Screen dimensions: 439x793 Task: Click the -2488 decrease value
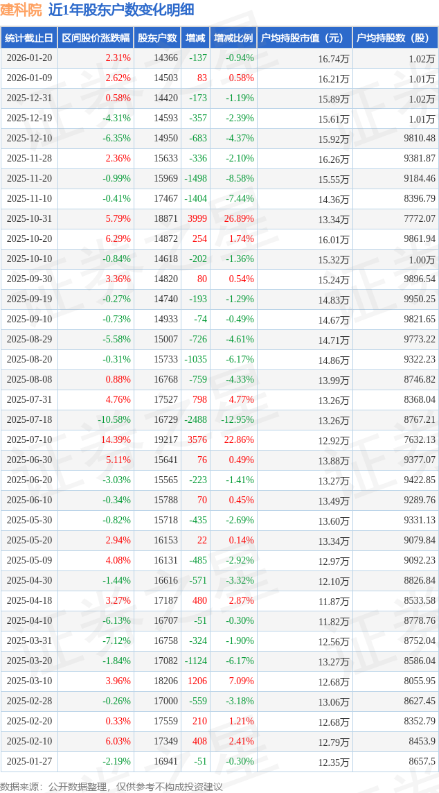pos(195,420)
